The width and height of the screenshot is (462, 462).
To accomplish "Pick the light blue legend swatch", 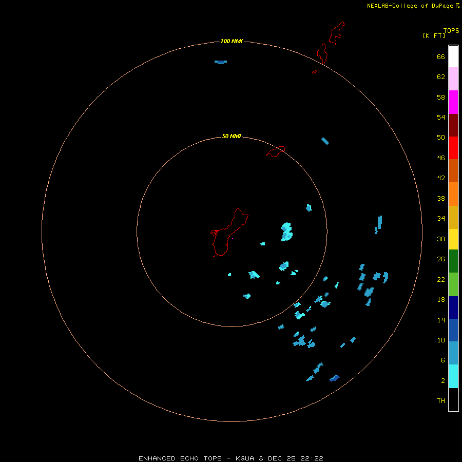I will (x=453, y=353).
